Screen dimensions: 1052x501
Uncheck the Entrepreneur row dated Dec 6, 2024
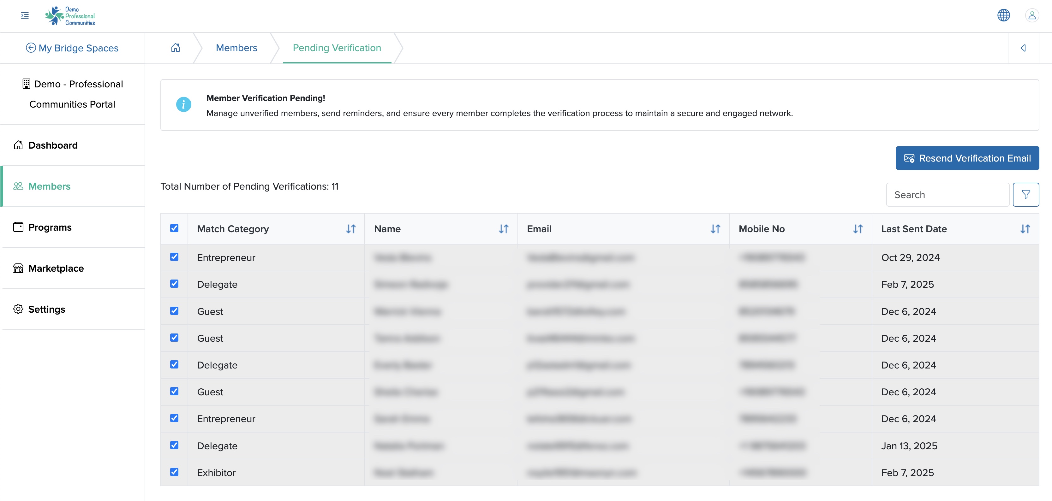pos(174,418)
